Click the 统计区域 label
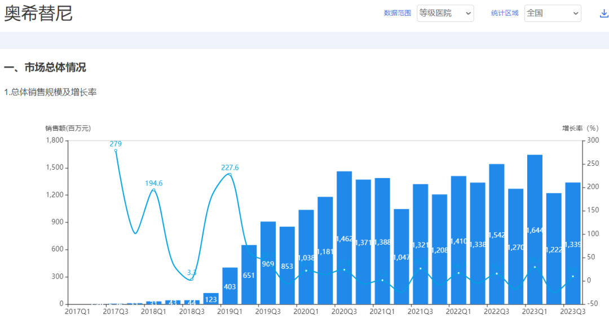Viewport: 609px width, 323px height. click(504, 13)
